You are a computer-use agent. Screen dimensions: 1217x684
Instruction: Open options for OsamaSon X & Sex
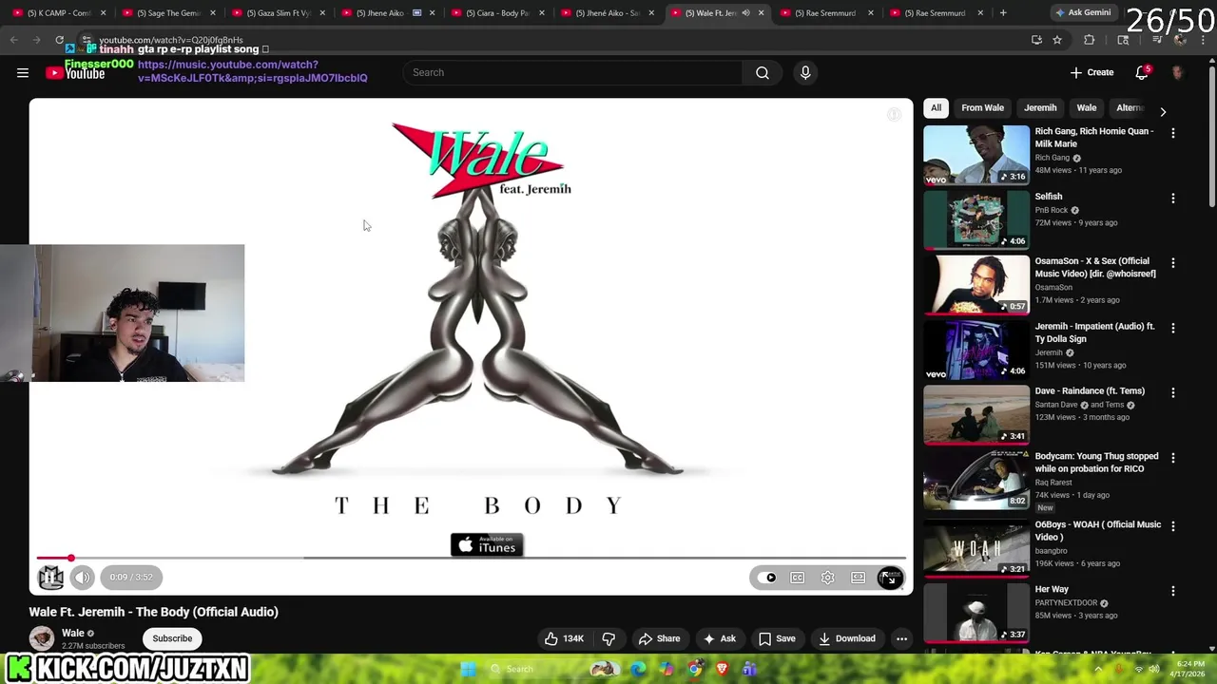[1172, 263]
